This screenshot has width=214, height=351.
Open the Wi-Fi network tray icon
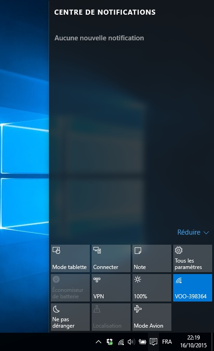tap(121, 342)
